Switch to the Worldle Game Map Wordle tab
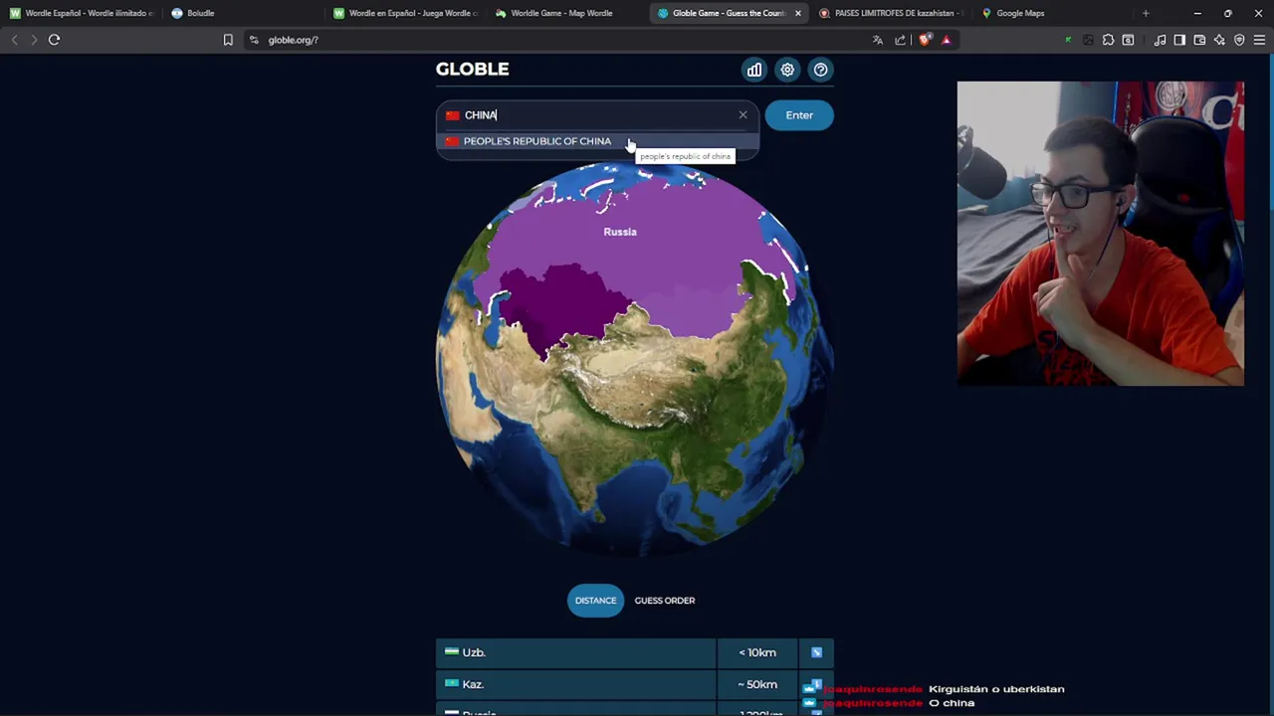This screenshot has height=716, width=1274. point(567,13)
